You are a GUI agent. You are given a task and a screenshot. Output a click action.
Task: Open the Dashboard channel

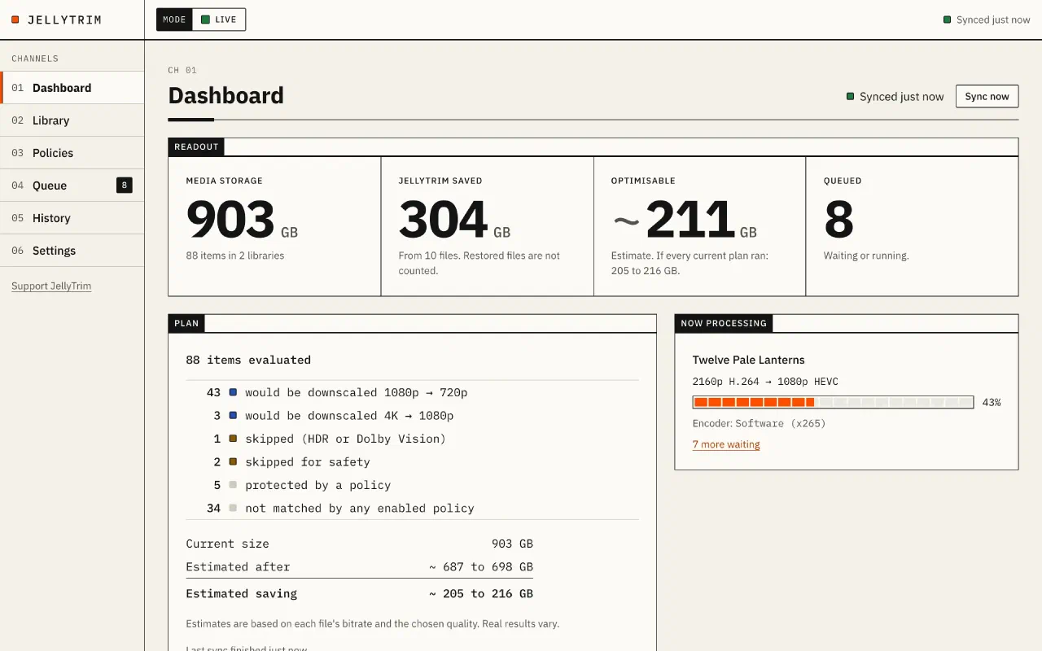[72, 88]
